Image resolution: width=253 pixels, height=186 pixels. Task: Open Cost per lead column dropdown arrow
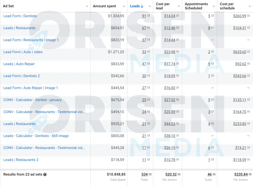[179, 7]
